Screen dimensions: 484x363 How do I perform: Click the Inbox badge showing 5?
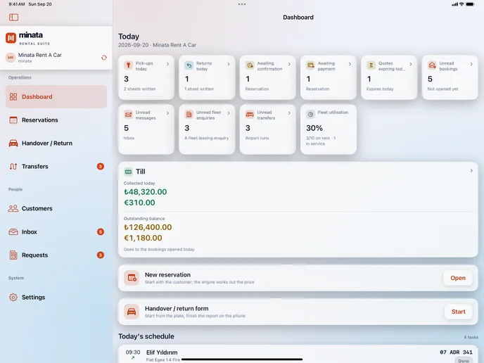pos(101,232)
